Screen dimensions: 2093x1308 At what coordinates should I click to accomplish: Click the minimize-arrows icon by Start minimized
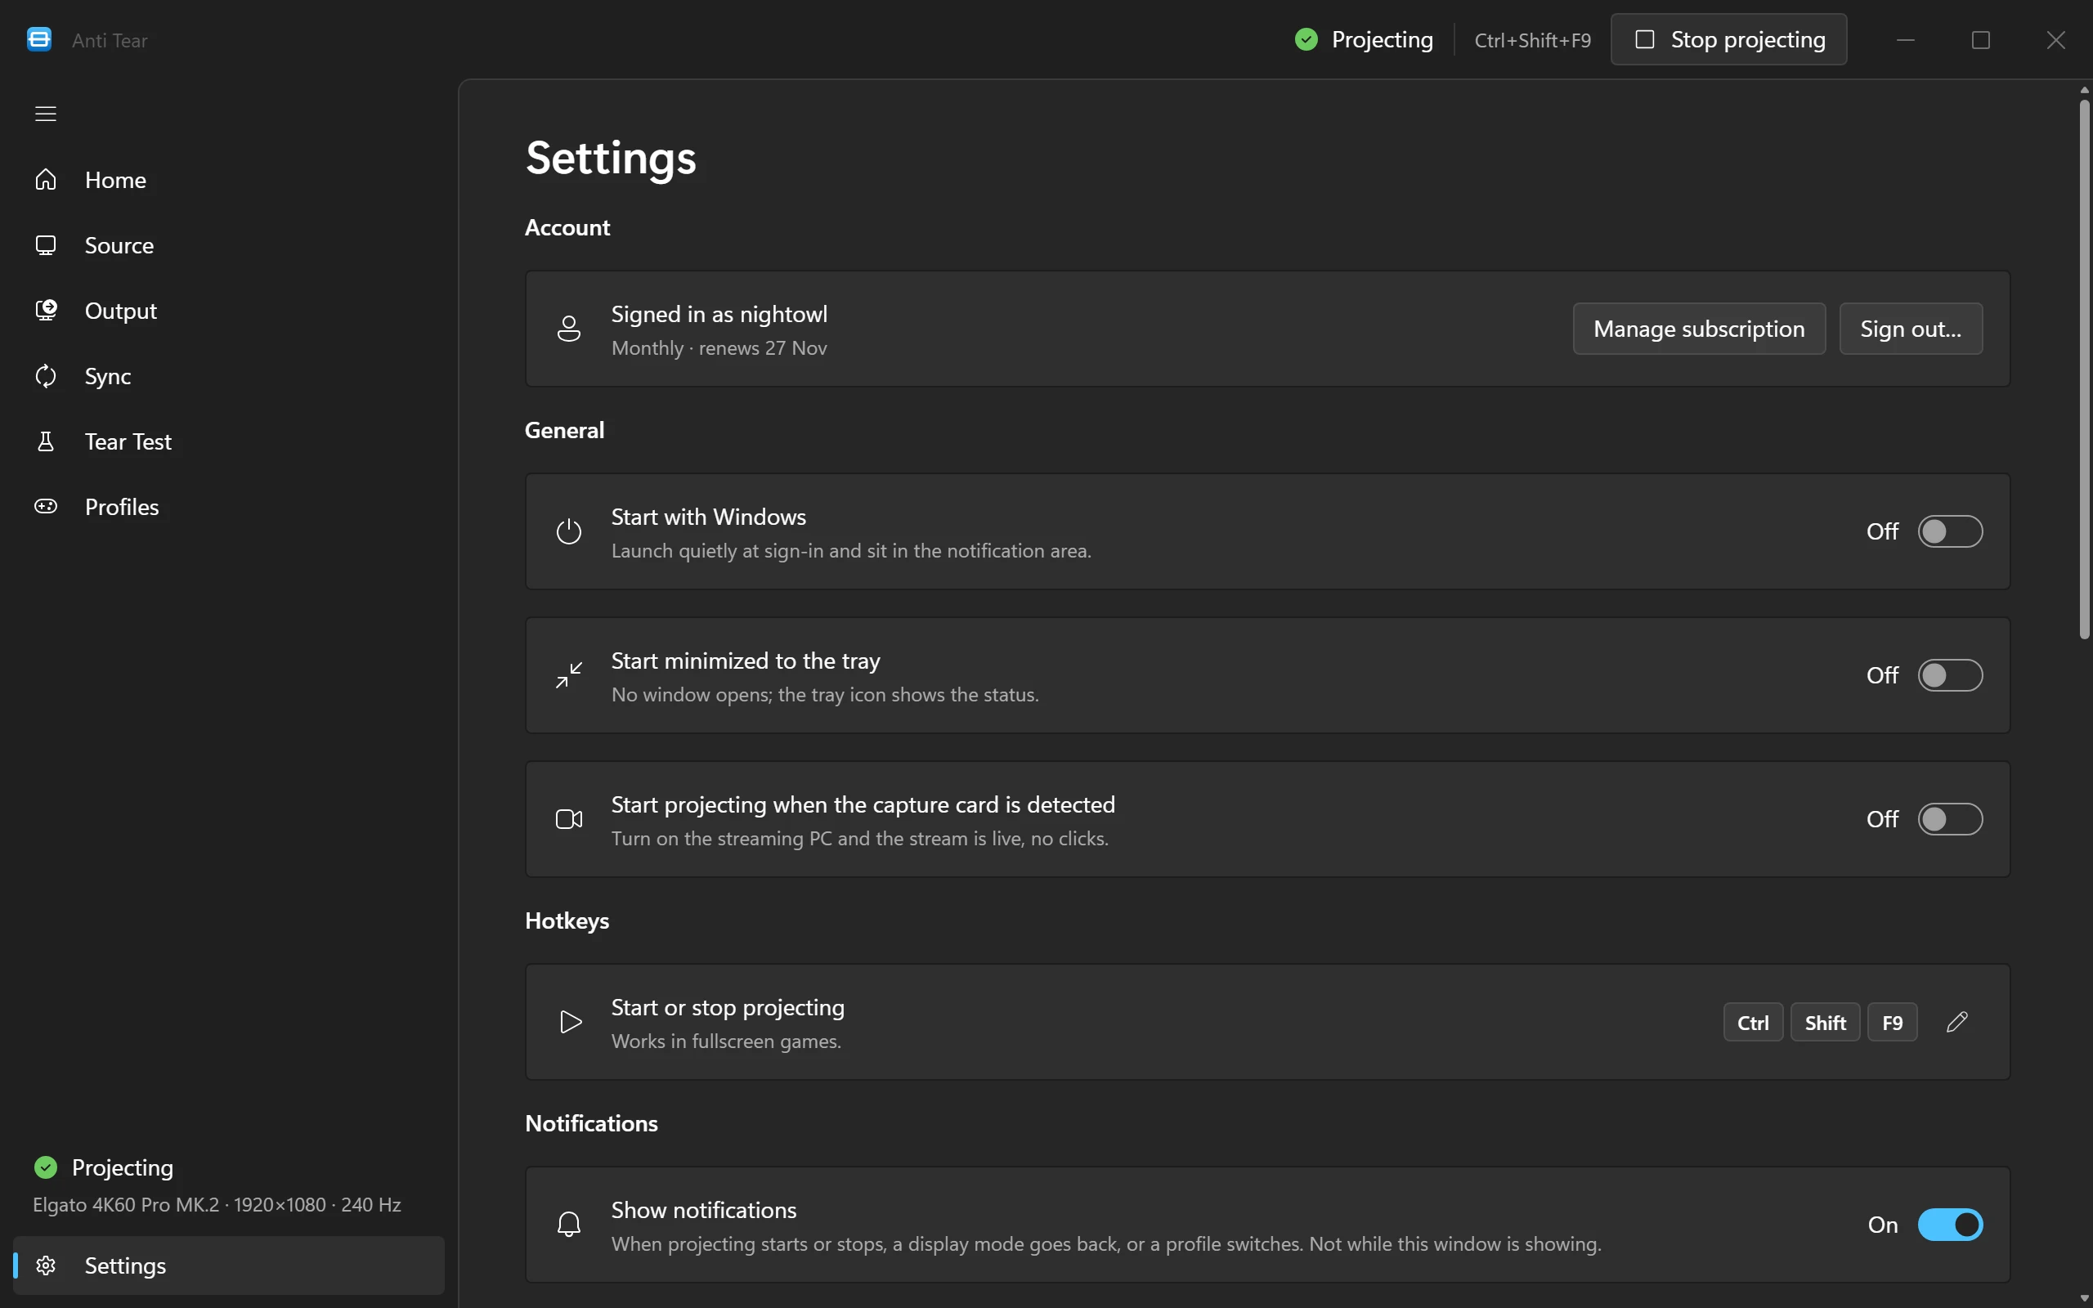coord(569,674)
